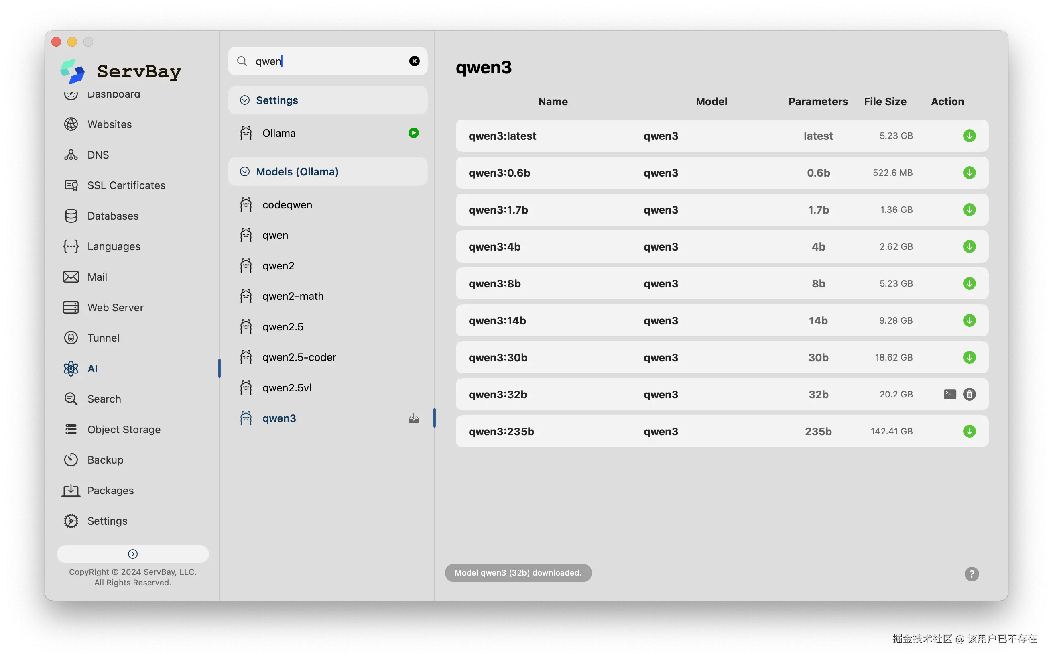1053x660 pixels.
Task: Click the help question mark icon
Action: point(972,574)
